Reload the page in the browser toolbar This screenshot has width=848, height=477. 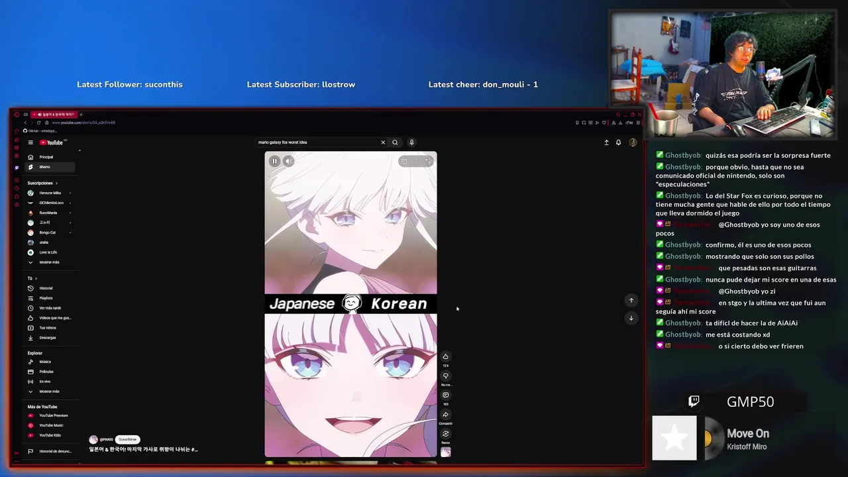point(38,123)
